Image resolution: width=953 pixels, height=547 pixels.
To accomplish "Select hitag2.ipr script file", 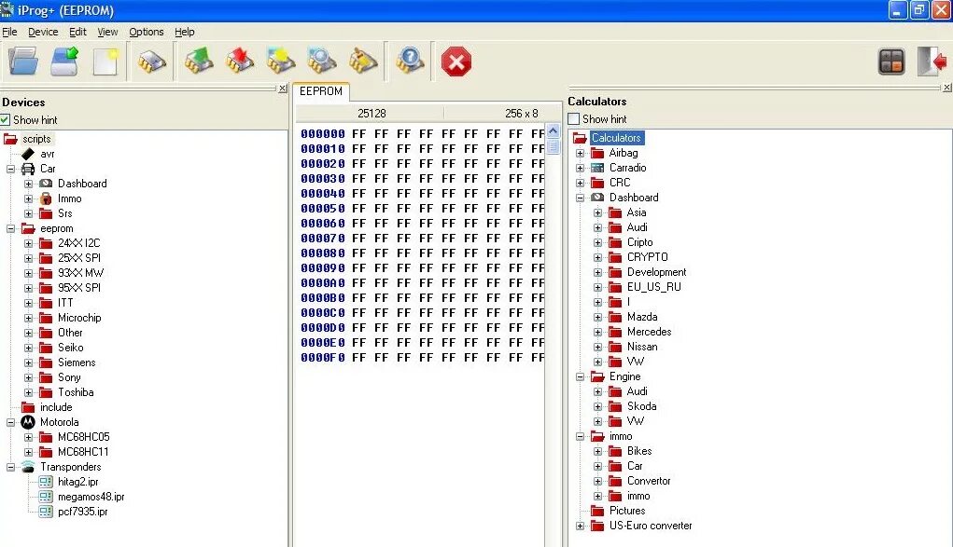I will click(x=77, y=482).
